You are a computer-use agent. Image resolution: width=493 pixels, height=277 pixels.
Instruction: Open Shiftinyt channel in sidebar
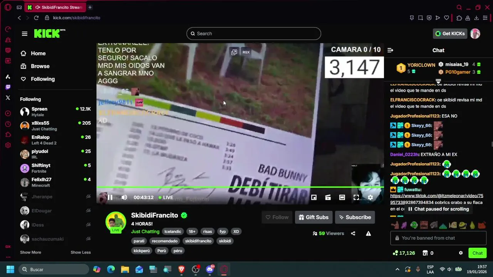(x=55, y=168)
